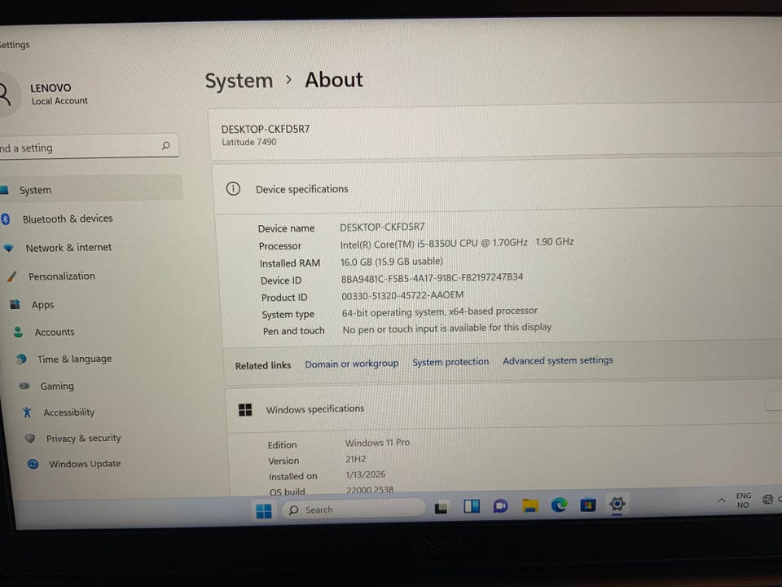Click the Latitude 7490 model text
Viewport: 782px width, 587px height.
pos(249,142)
